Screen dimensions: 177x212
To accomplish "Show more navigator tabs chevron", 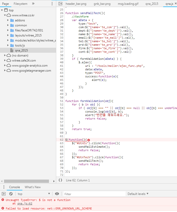I will (33, 4).
